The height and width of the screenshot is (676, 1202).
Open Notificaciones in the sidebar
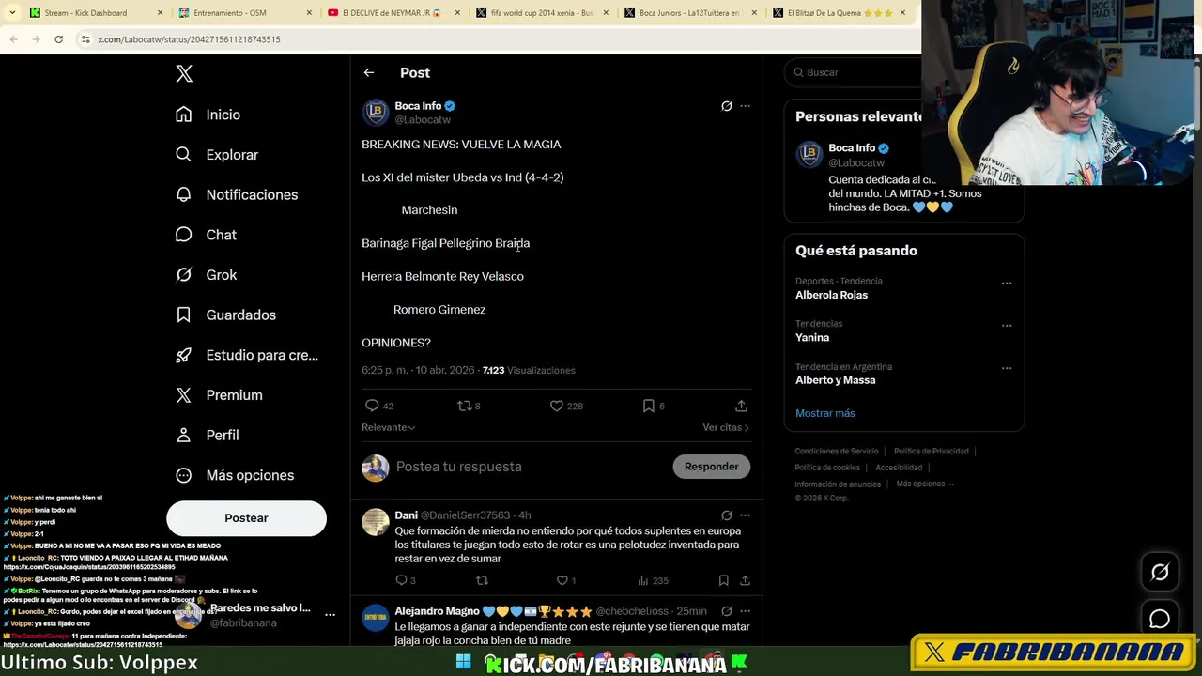click(237, 194)
